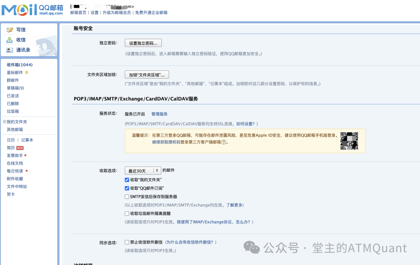Viewport: 420px width, 265px height.
Task: Click the NEW badge next to 简历
Action: click(20, 148)
